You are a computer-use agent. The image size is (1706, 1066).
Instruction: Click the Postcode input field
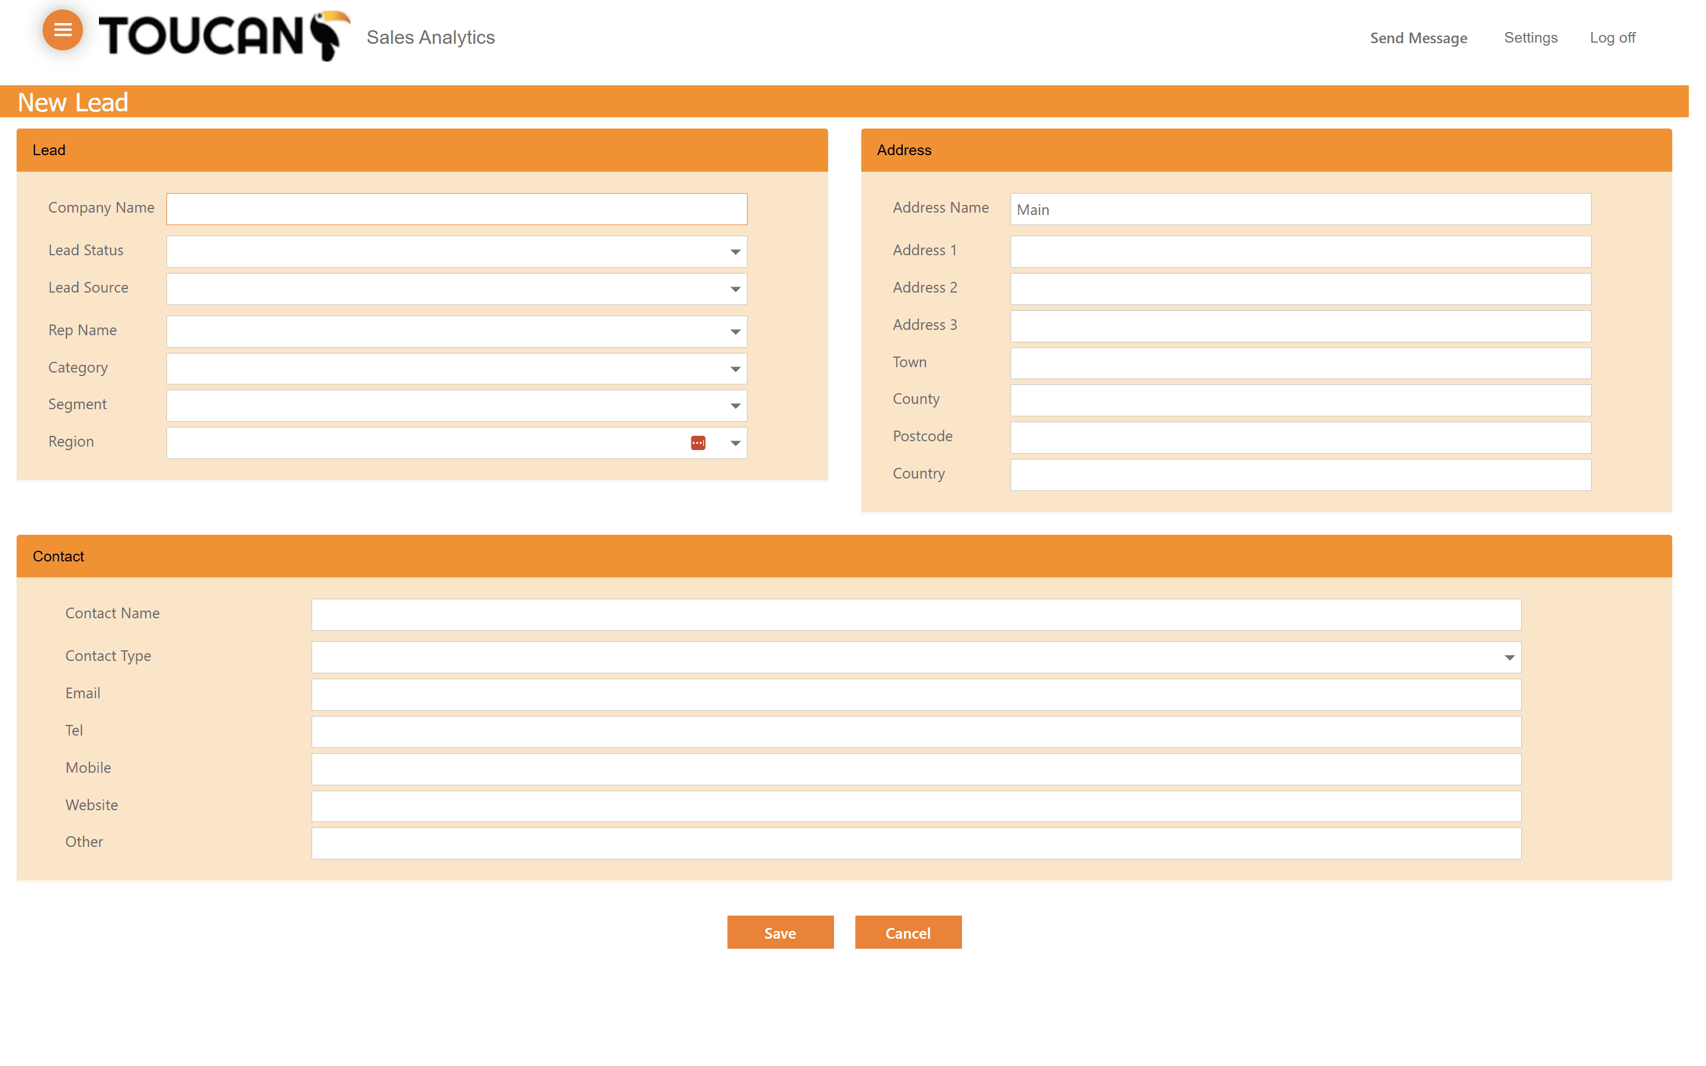coord(1301,438)
